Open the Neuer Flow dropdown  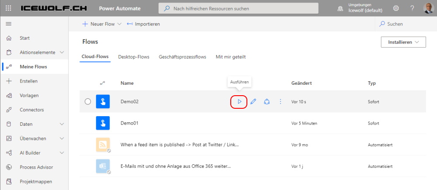[x=102, y=24]
